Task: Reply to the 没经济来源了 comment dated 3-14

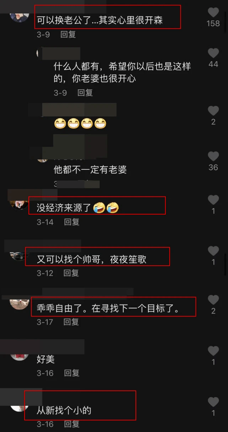Action: [x=71, y=222]
